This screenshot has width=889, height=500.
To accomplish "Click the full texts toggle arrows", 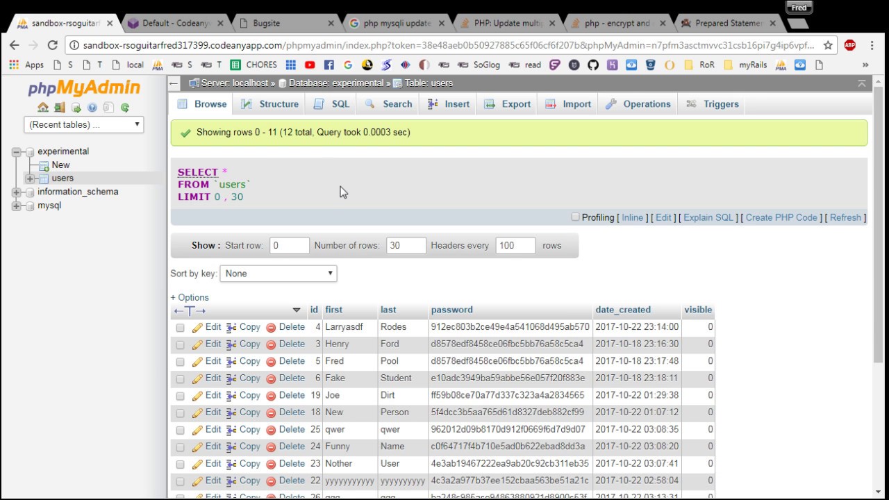I will point(190,310).
